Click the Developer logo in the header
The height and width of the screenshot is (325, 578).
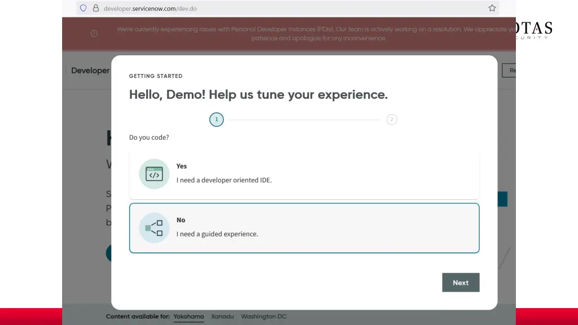[90, 71]
